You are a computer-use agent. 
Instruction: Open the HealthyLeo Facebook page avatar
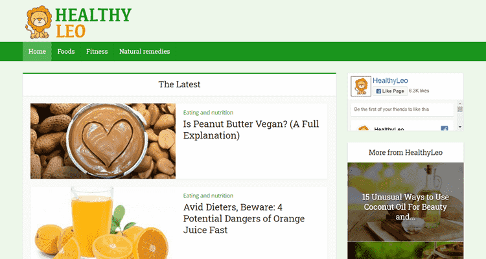pyautogui.click(x=361, y=86)
